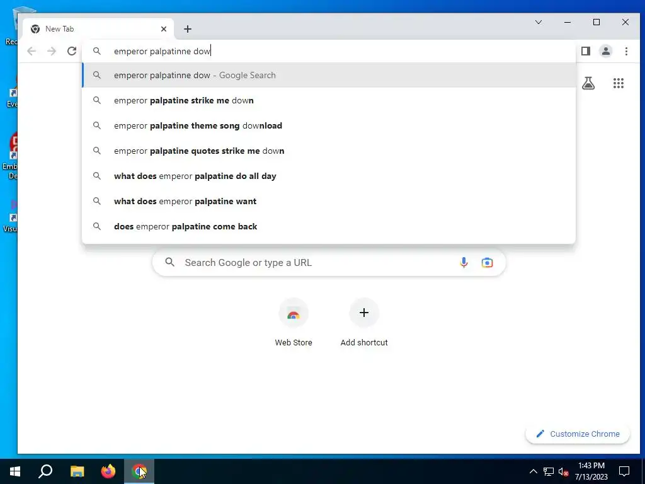Show hidden system tray icons
Image resolution: width=645 pixels, height=484 pixels.
(x=533, y=471)
